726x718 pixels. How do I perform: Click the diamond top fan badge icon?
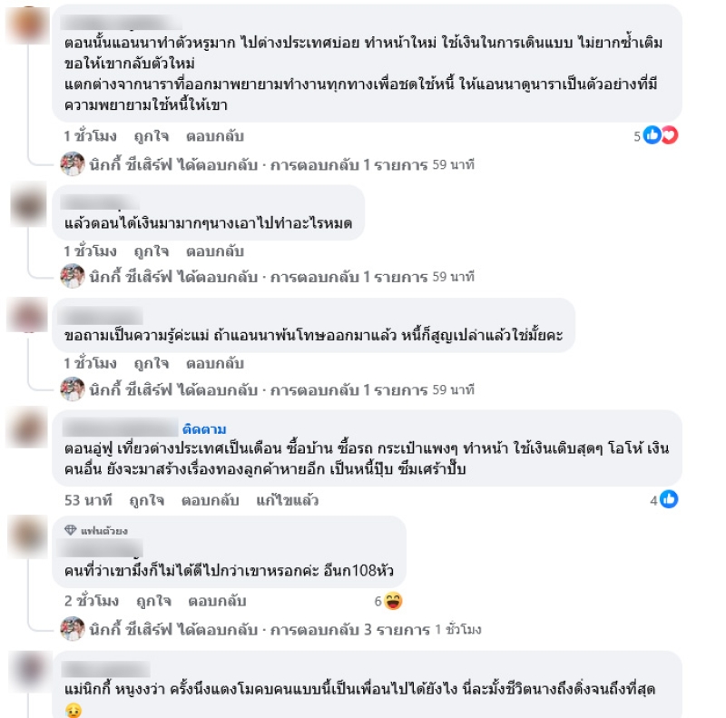[x=71, y=529]
